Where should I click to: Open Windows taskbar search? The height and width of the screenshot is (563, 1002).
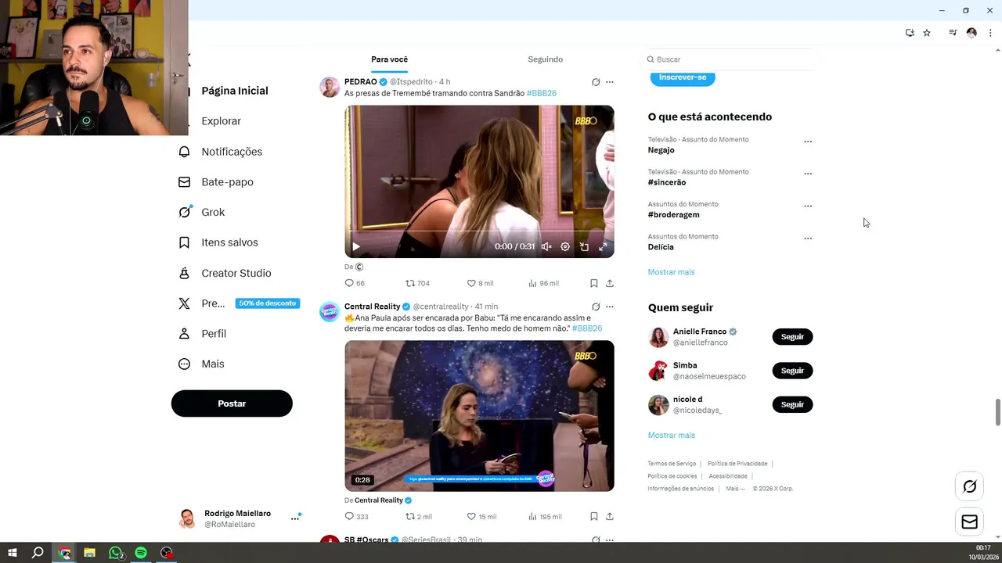point(38,553)
